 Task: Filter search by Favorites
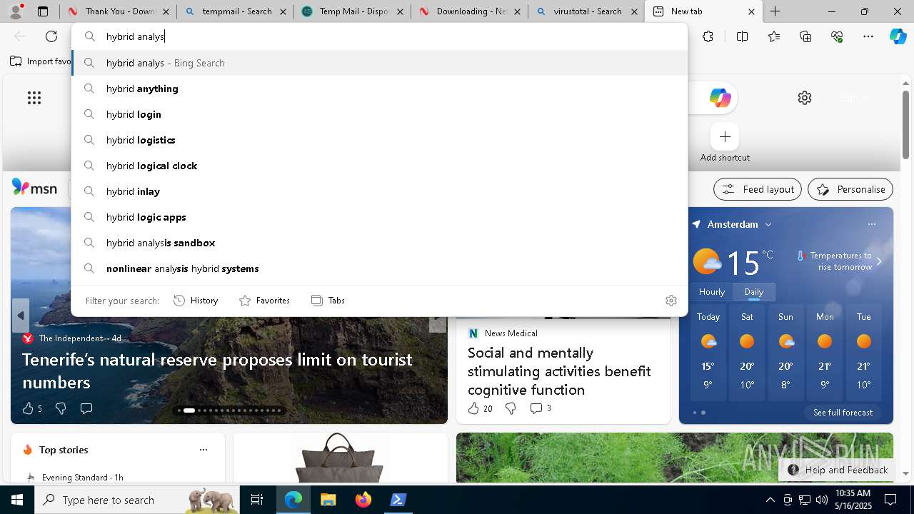coord(264,301)
